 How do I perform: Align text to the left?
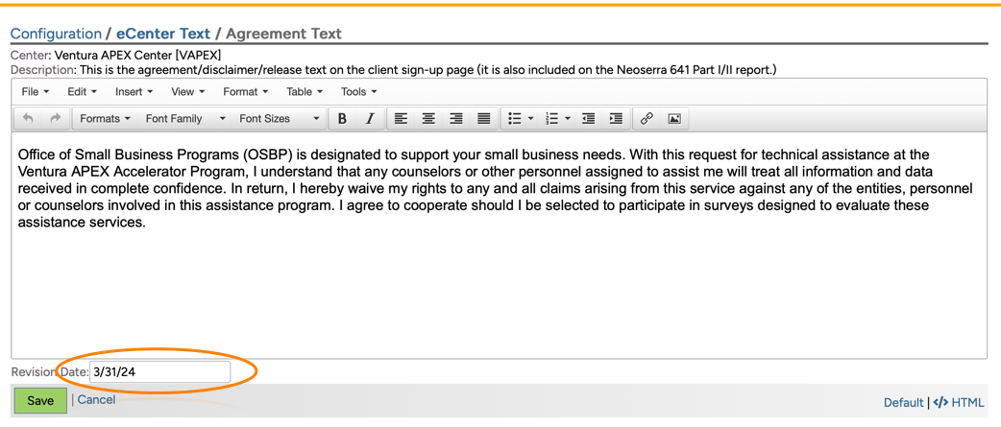click(401, 119)
